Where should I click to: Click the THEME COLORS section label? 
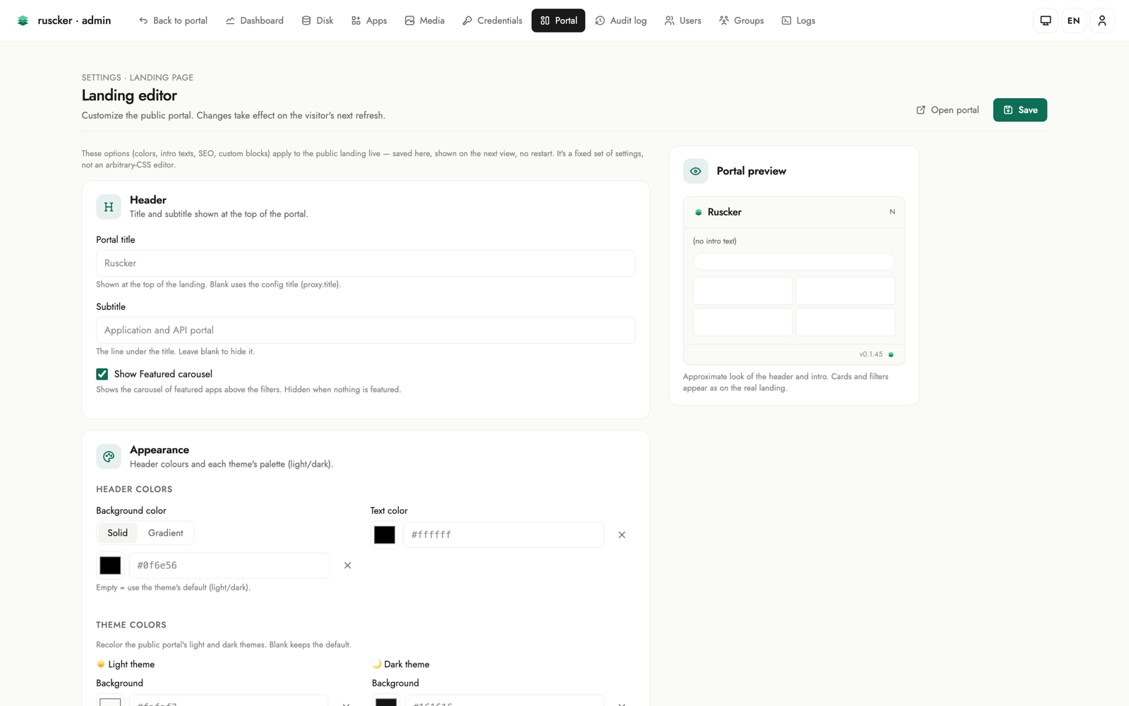click(131, 625)
